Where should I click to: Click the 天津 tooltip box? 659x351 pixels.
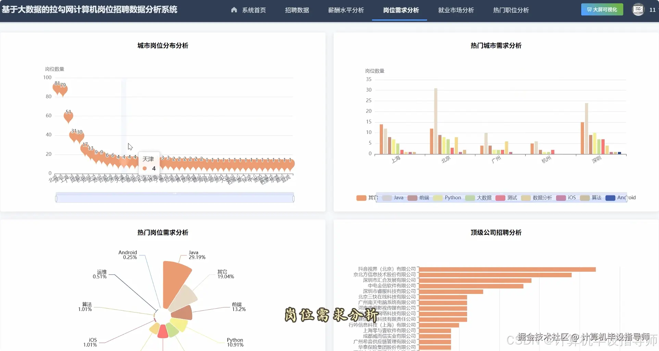coord(149,164)
